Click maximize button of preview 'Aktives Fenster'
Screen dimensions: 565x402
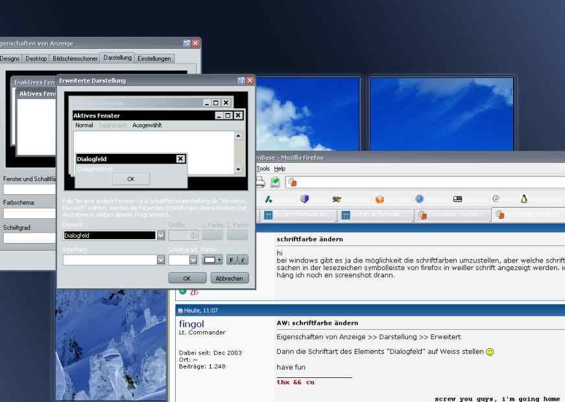tap(228, 116)
